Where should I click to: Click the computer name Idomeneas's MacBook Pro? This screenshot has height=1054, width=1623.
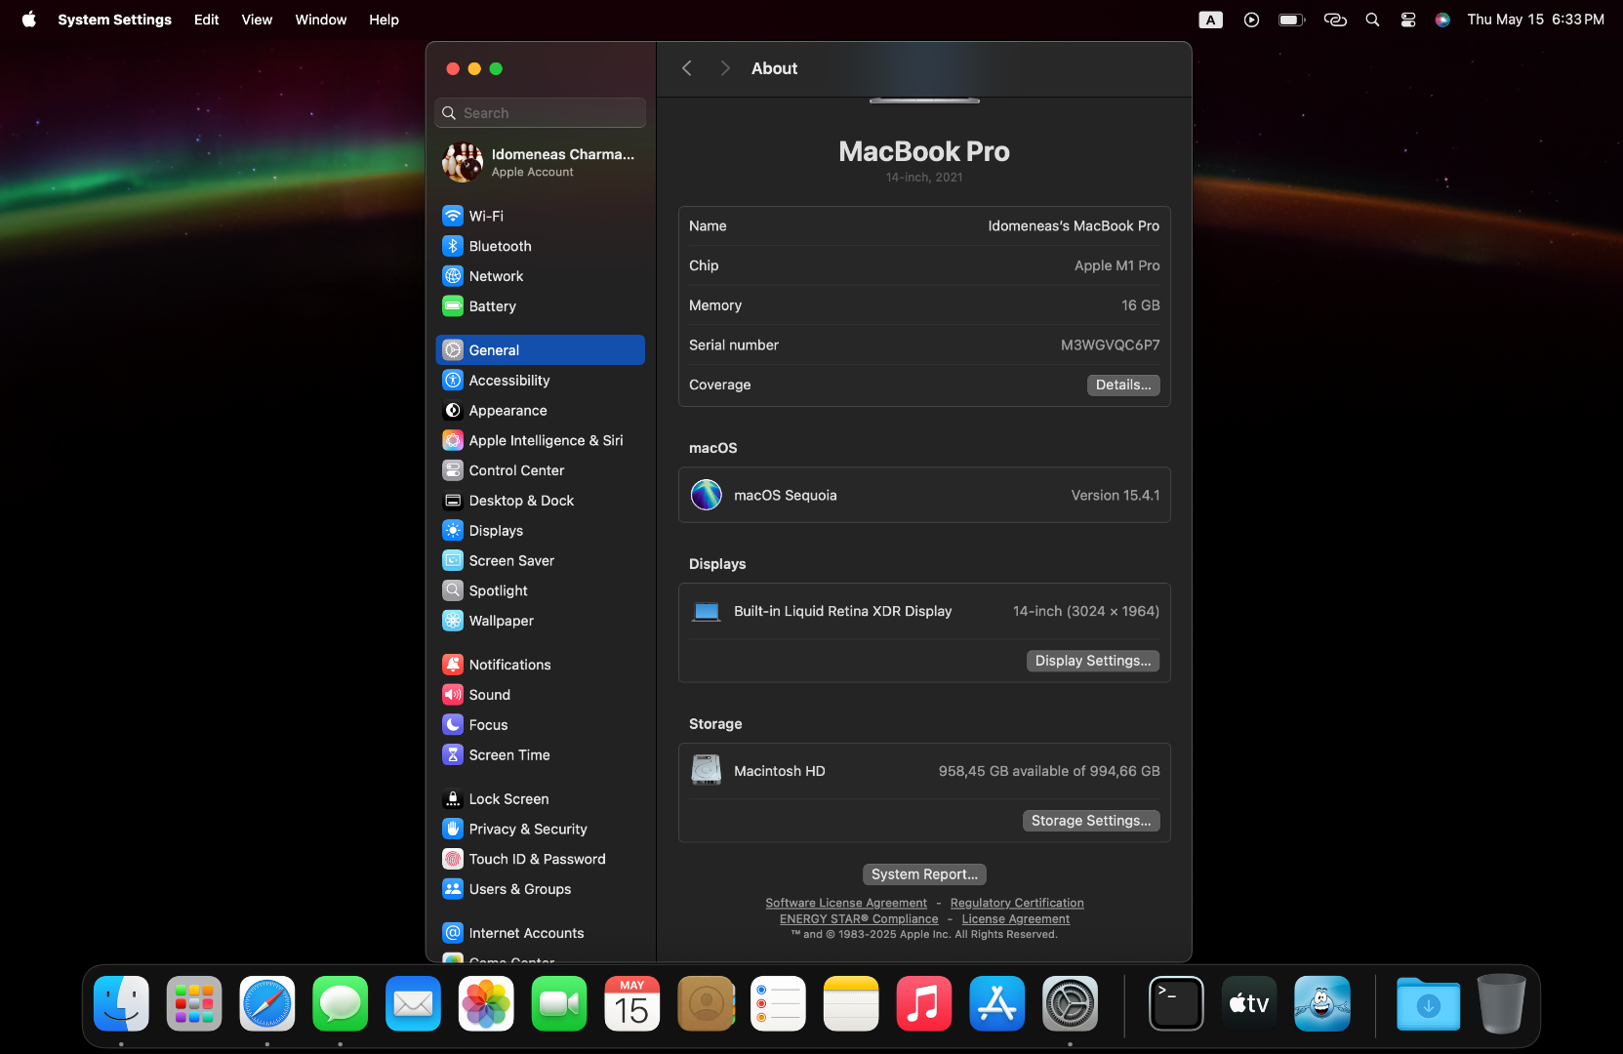click(x=1074, y=225)
